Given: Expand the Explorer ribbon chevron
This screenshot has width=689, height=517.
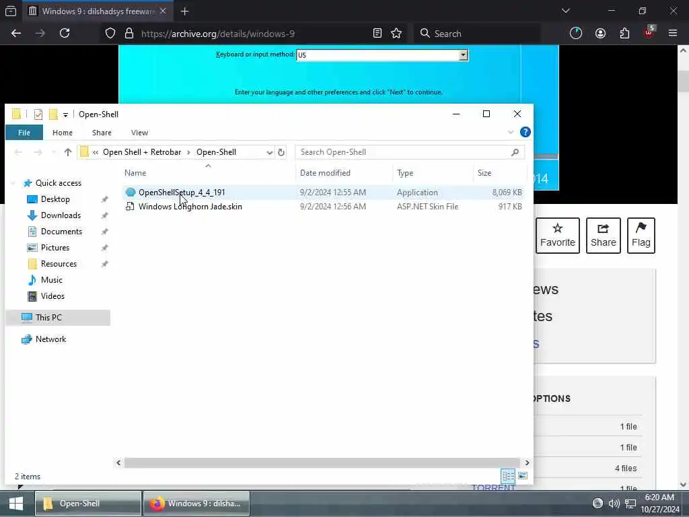Looking at the screenshot, I should pyautogui.click(x=510, y=132).
